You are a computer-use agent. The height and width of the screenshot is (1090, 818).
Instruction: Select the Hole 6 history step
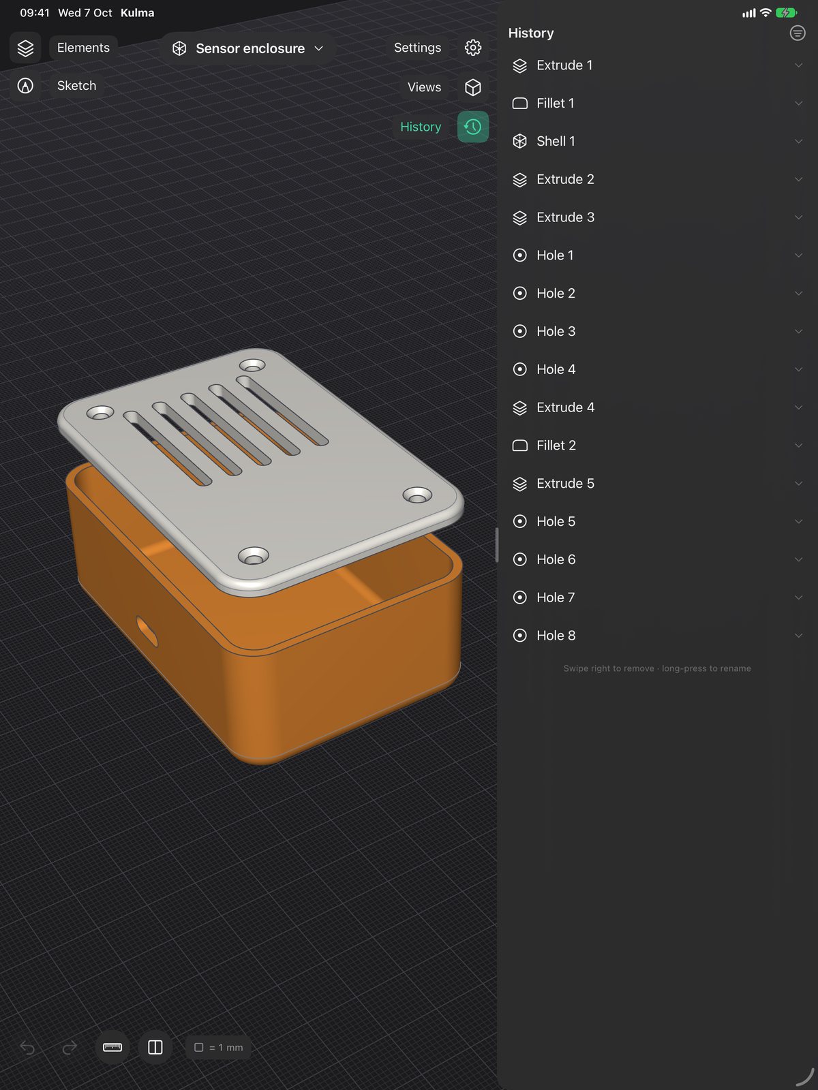(657, 559)
